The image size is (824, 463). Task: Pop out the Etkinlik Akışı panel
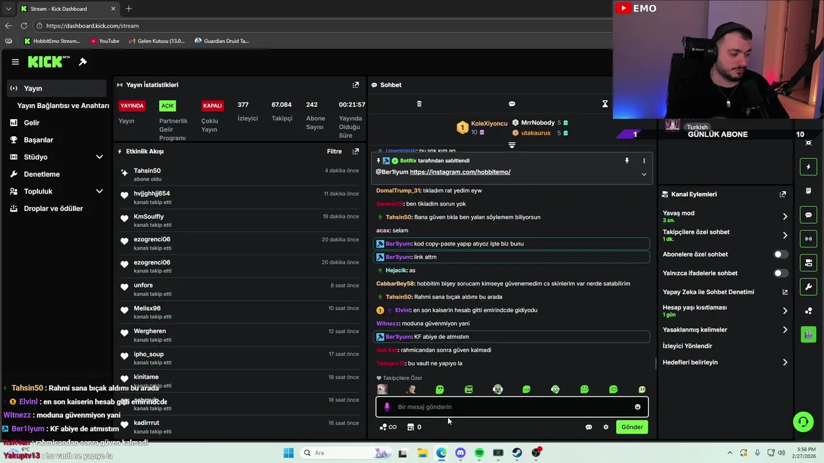point(355,151)
